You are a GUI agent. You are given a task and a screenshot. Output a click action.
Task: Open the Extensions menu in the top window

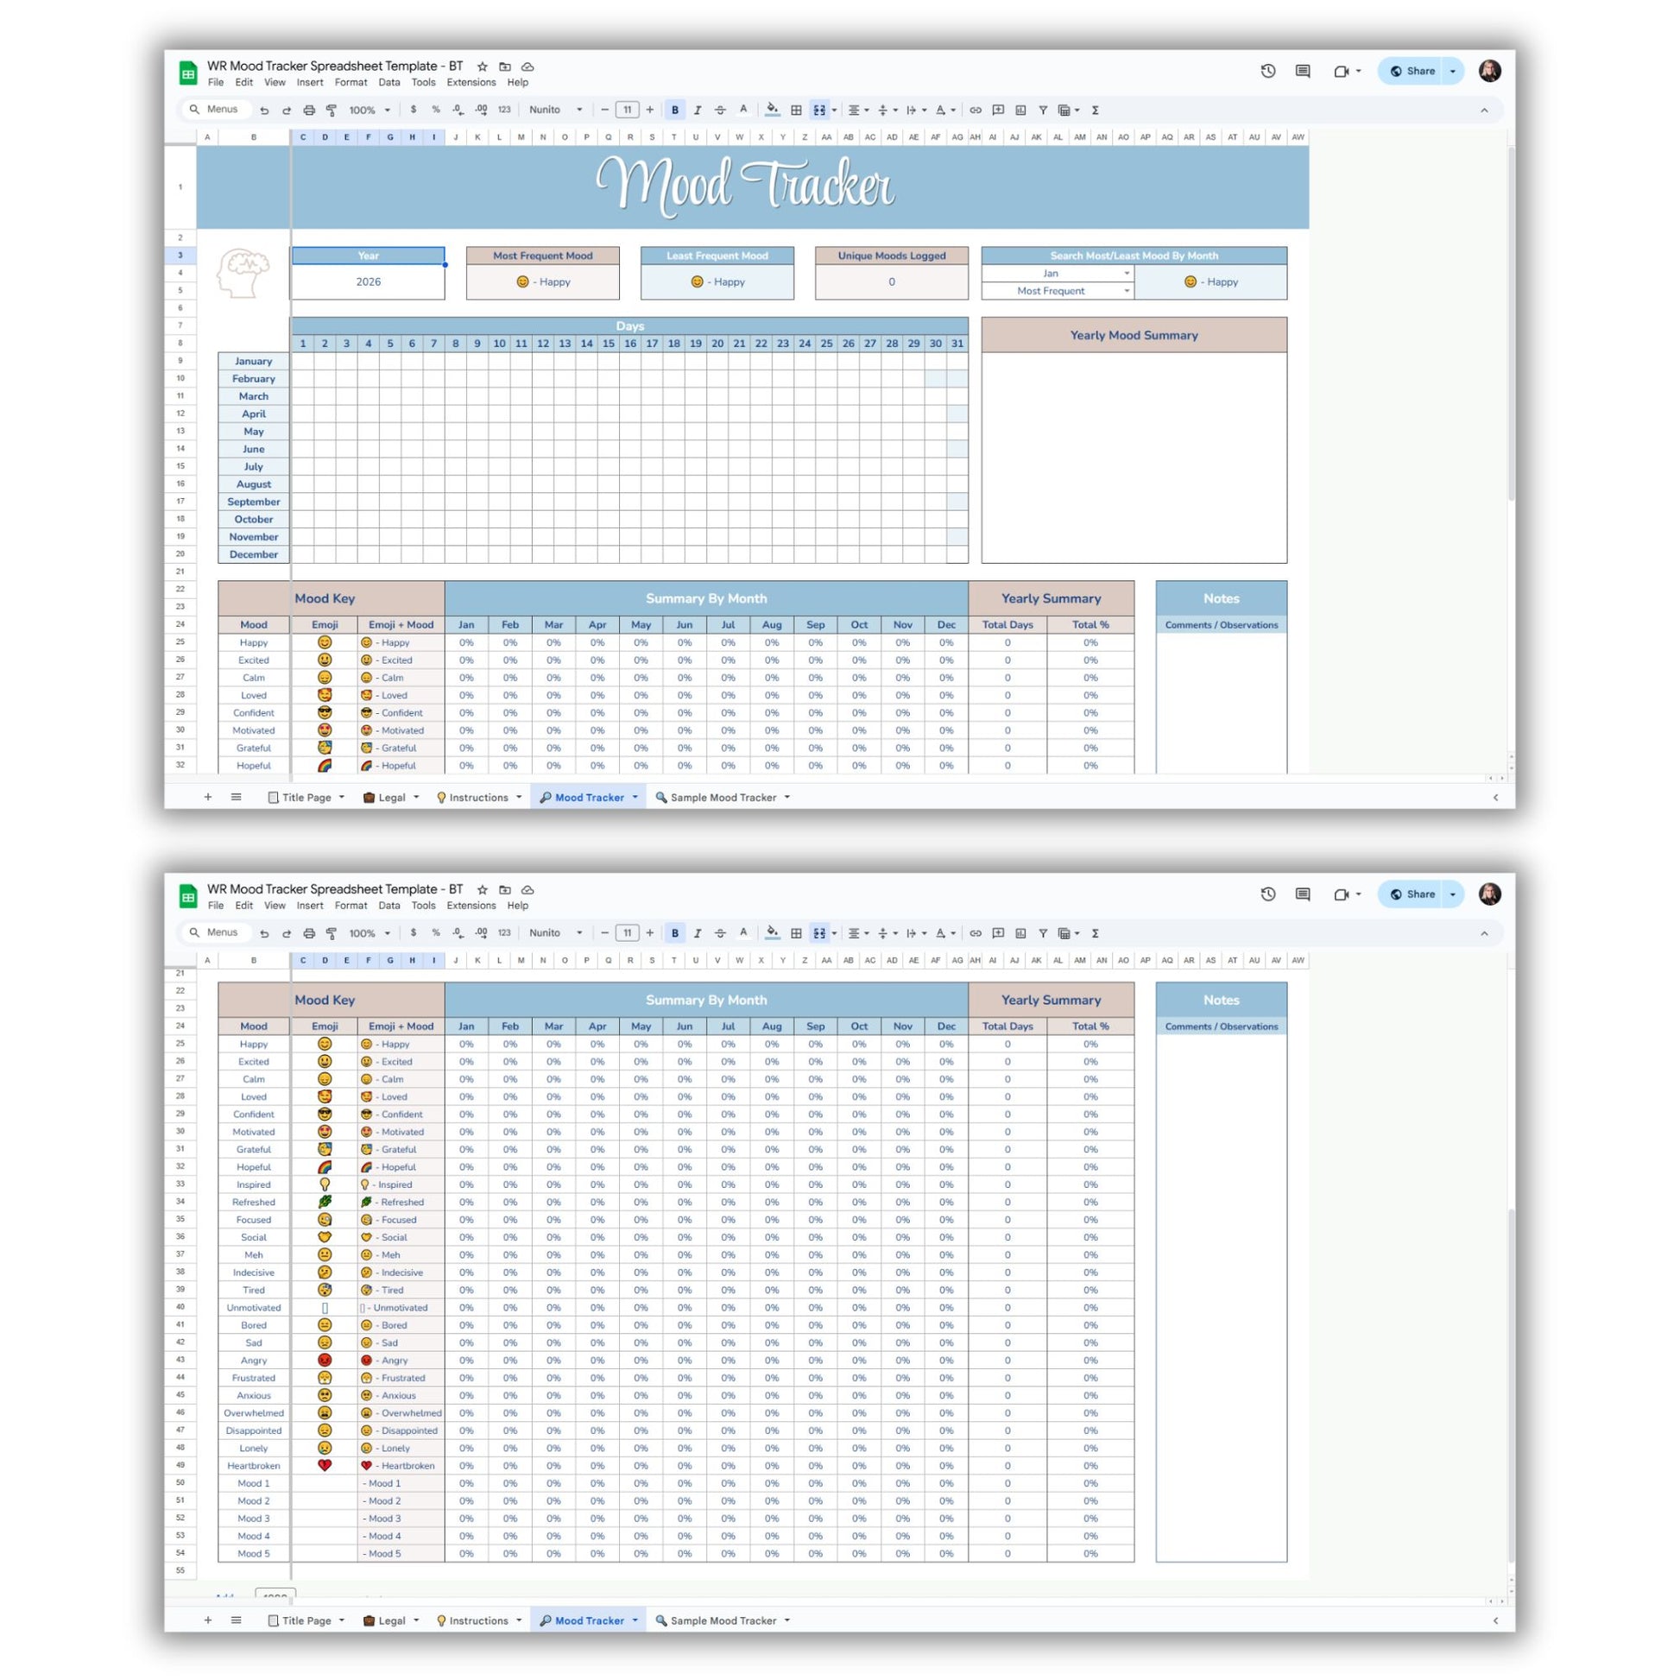pyautogui.click(x=471, y=83)
